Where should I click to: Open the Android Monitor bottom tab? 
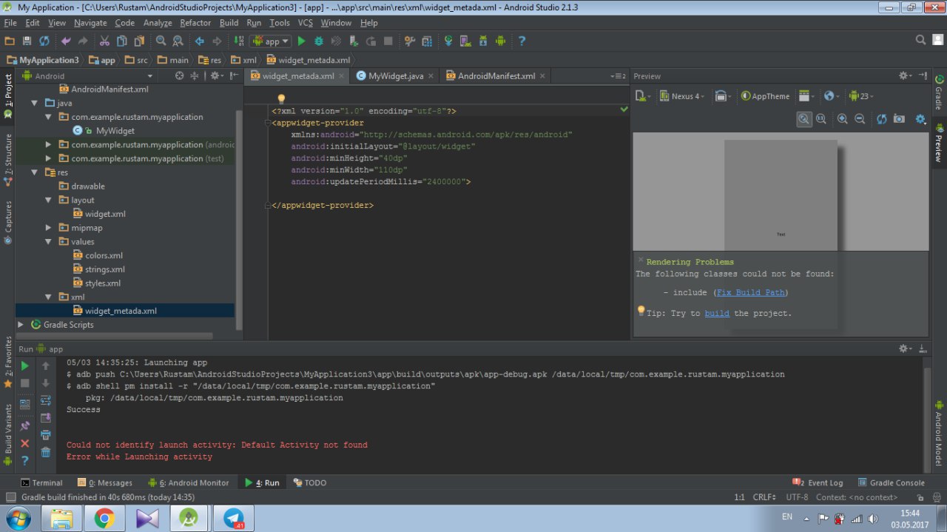(x=188, y=482)
